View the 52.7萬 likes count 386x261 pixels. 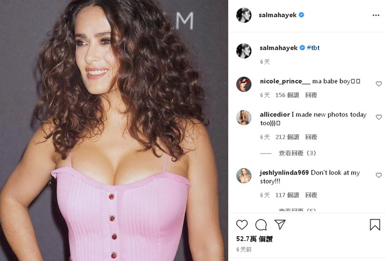tap(254, 239)
